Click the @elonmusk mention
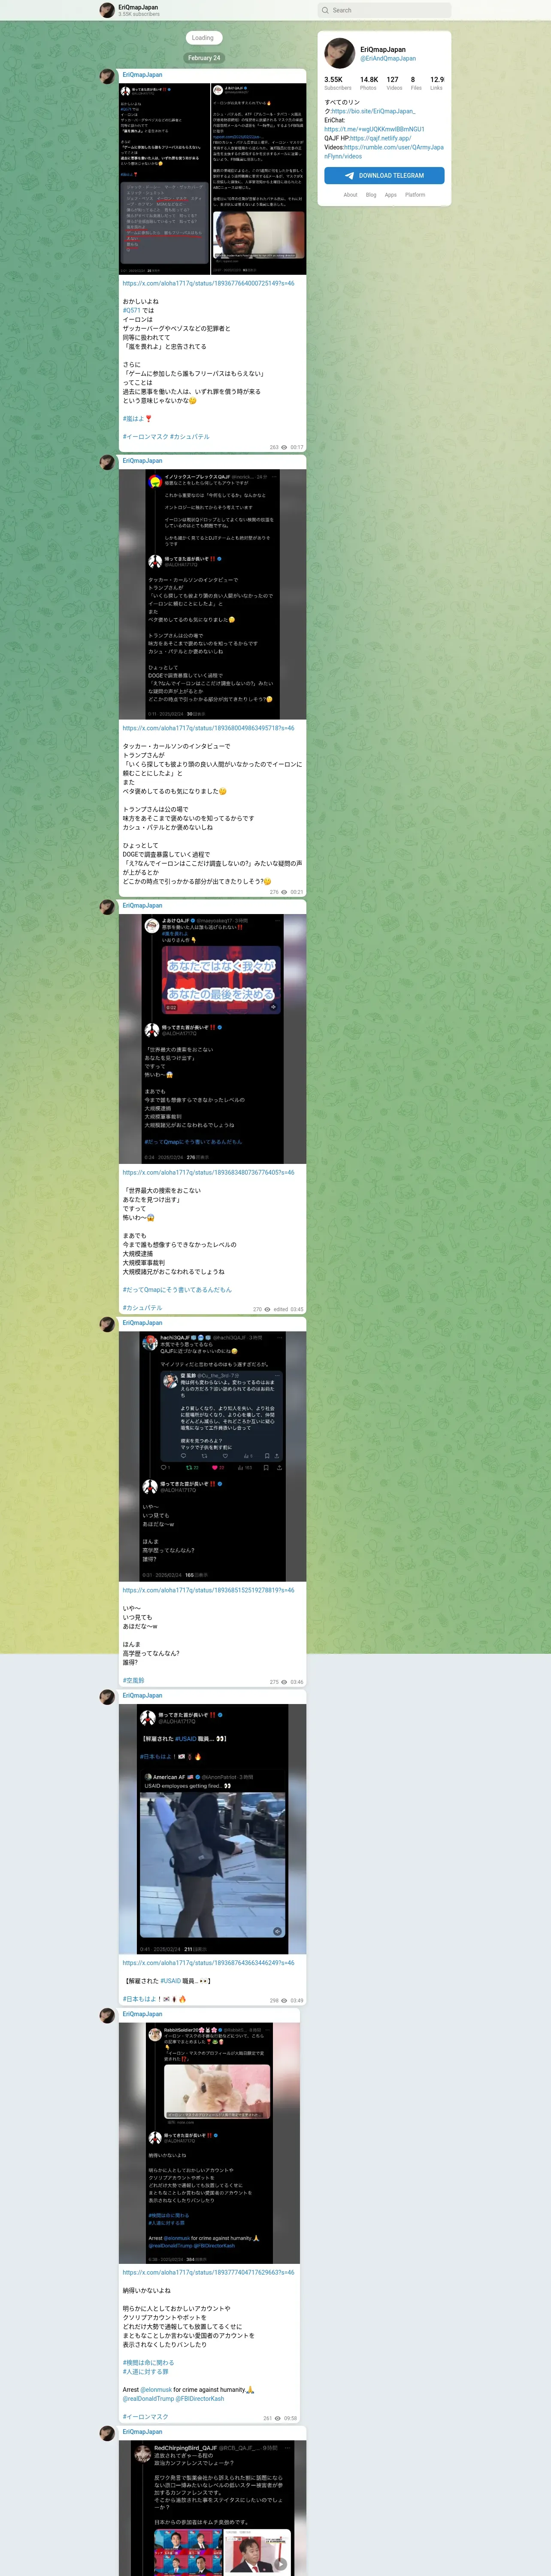This screenshot has width=551, height=2576. pyautogui.click(x=156, y=2390)
